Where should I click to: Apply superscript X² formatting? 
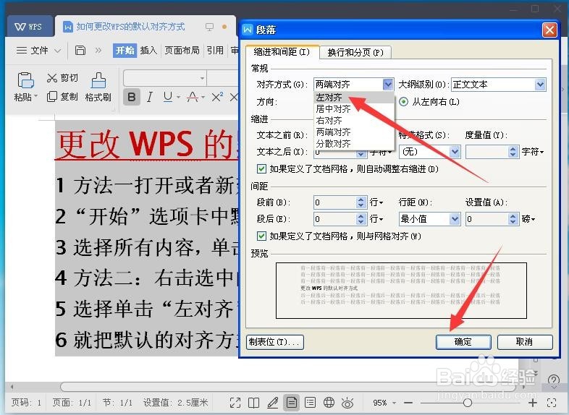217,97
